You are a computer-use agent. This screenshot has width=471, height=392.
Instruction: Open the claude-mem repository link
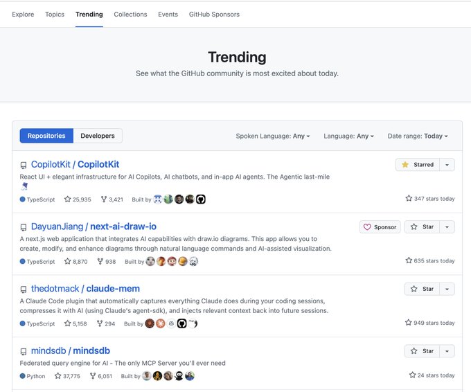click(x=113, y=289)
